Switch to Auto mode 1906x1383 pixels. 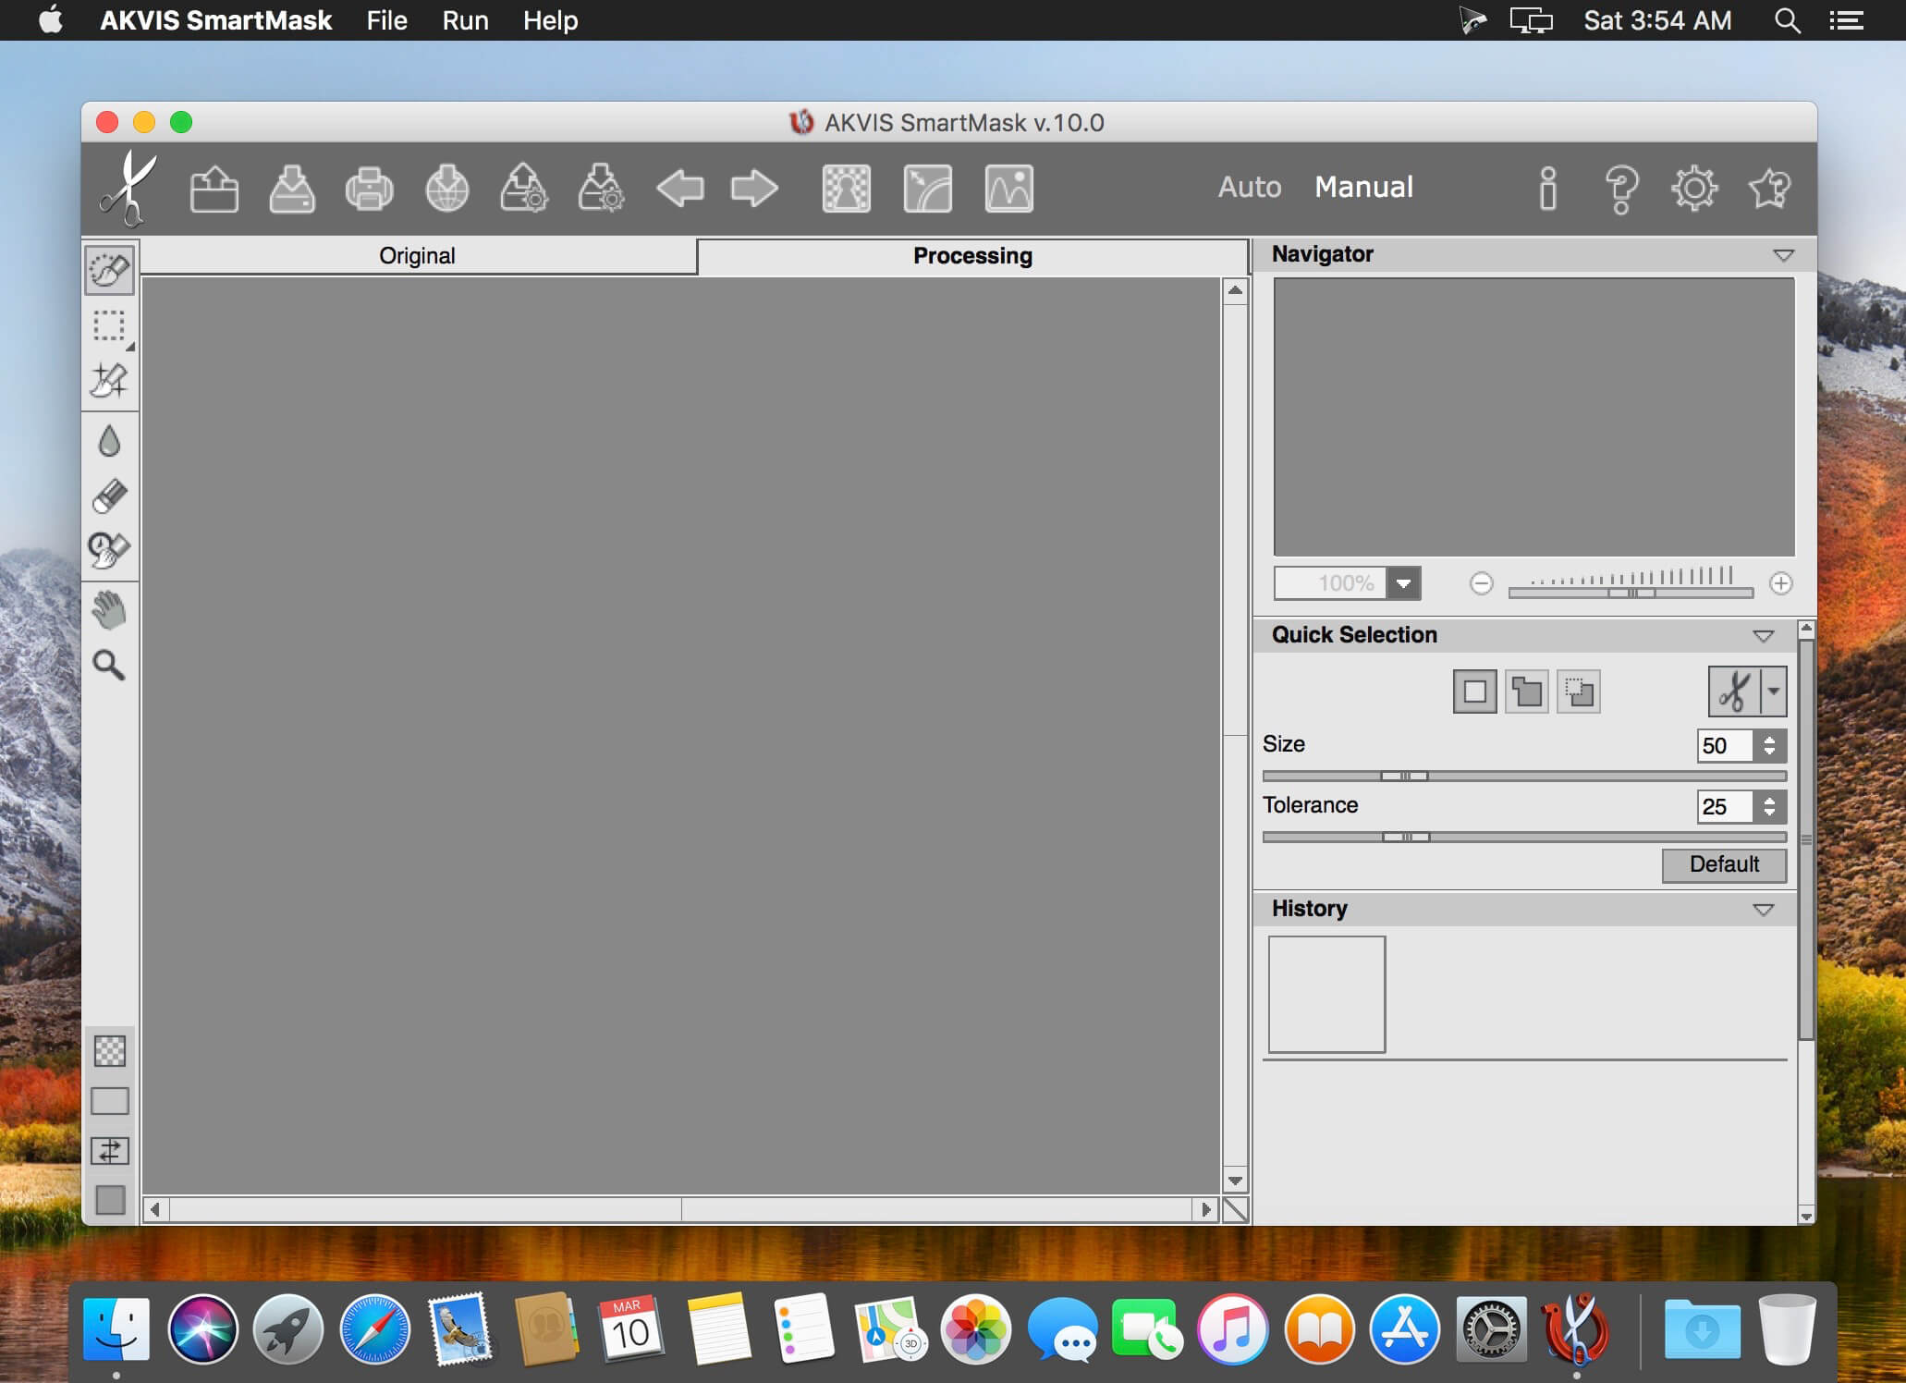coord(1250,187)
